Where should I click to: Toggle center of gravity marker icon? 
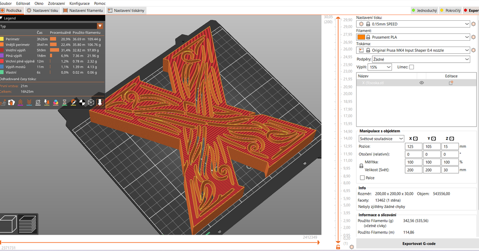coord(82,102)
